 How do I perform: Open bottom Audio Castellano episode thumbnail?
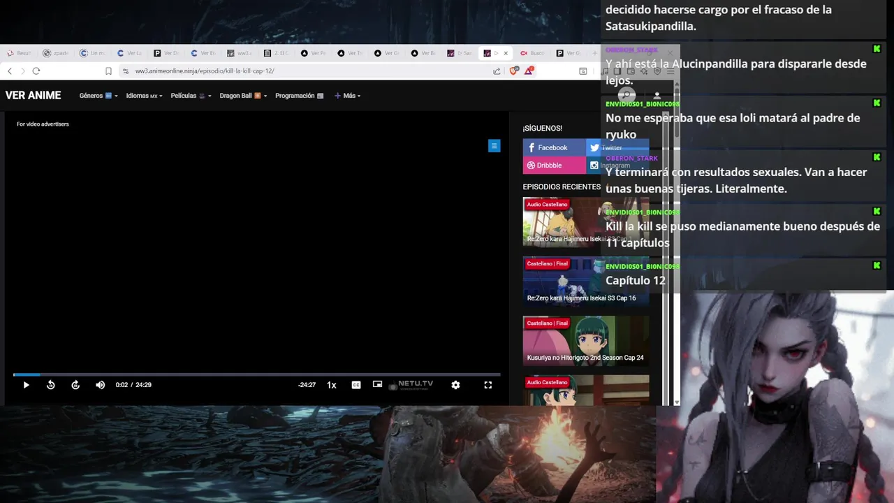pos(585,391)
